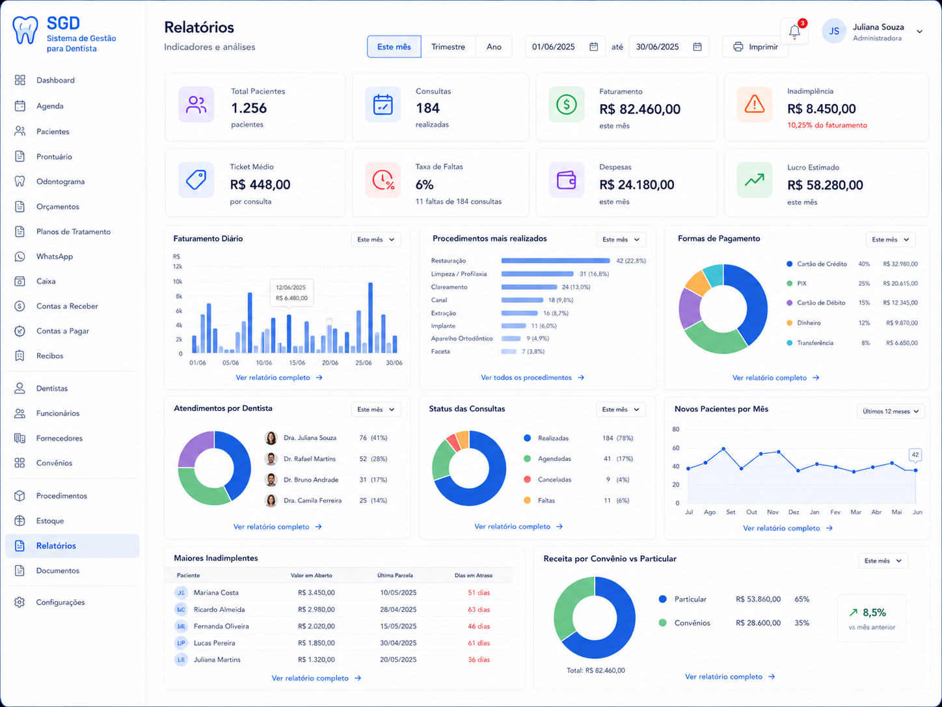Open the notifications bell icon
The height and width of the screenshot is (707, 942).
pos(794,31)
